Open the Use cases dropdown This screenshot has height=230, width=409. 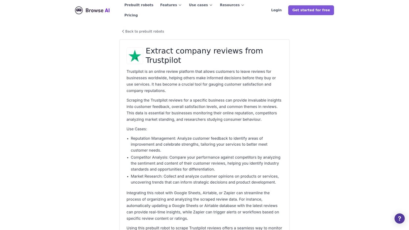(198, 5)
